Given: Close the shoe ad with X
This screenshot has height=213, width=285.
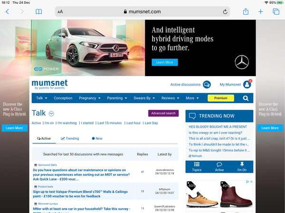Looking at the screenshot, I should (x=251, y=182).
